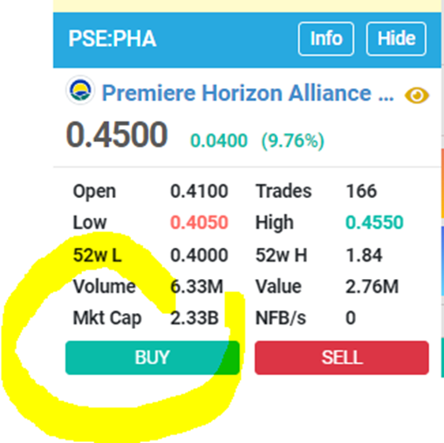
Task: Open the Premiere Horizon Alliance company link
Action: (248, 93)
